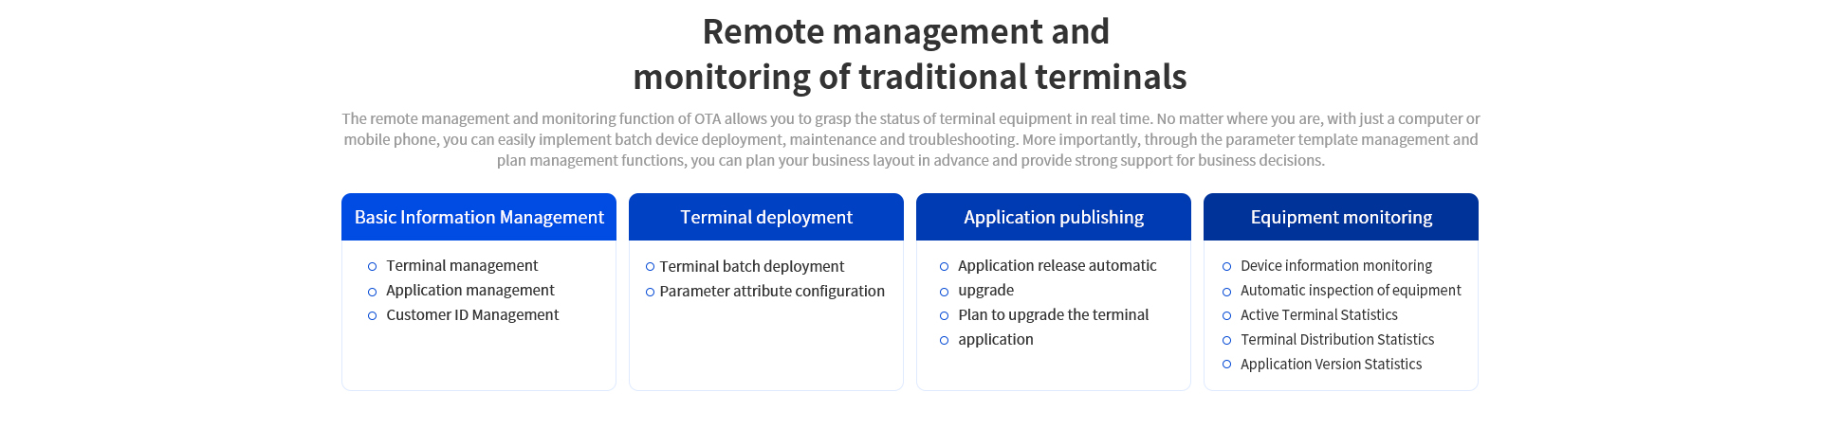Viewport: 1821px width, 428px height.
Task: Click the bullet beside Application Version Statistics
Action: [x=1226, y=365]
